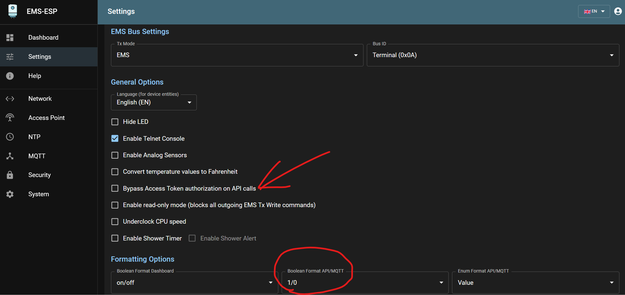Enable the Shower Timer checkbox
The image size is (625, 295).
(115, 238)
